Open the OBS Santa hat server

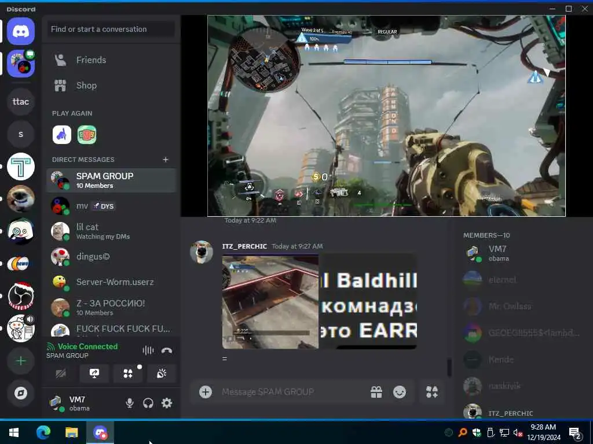(x=21, y=297)
